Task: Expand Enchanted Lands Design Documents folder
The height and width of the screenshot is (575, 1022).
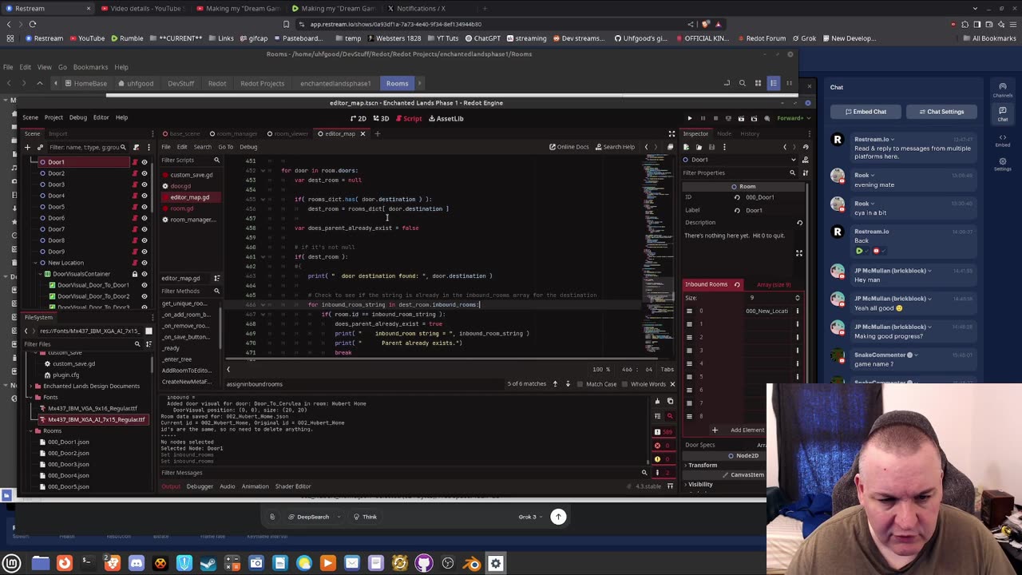Action: click(x=30, y=386)
